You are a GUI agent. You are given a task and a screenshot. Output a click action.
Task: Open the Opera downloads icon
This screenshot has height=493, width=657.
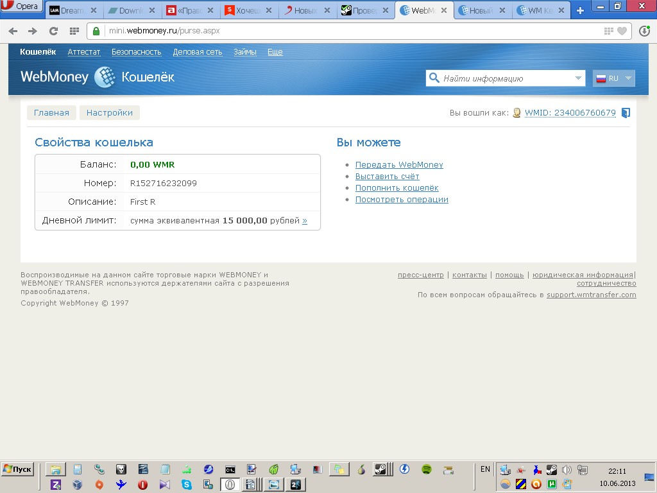pos(644,31)
